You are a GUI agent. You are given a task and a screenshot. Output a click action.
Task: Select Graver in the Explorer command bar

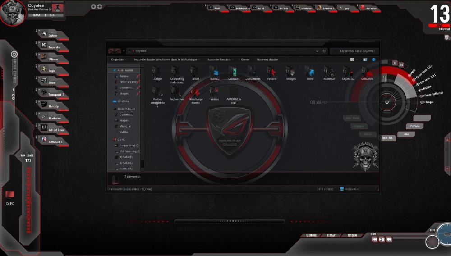pyautogui.click(x=245, y=59)
